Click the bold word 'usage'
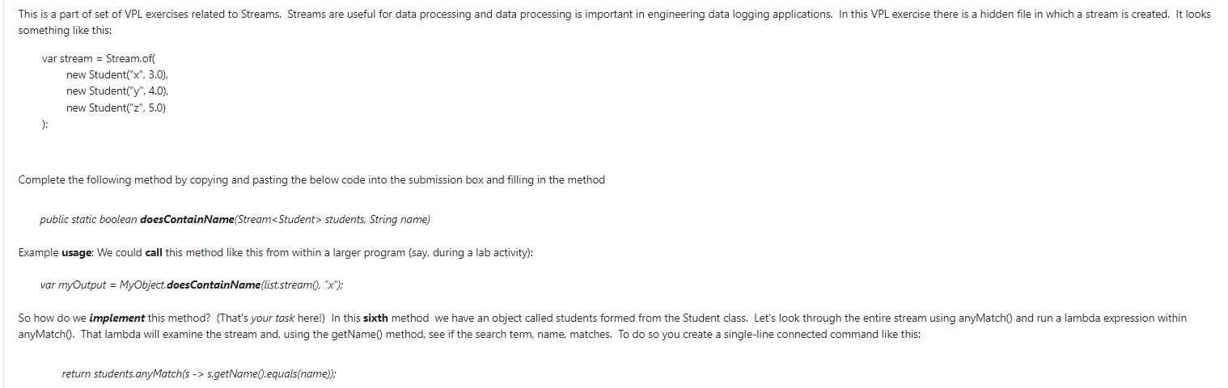This screenshot has width=1228, height=388. pos(77,253)
